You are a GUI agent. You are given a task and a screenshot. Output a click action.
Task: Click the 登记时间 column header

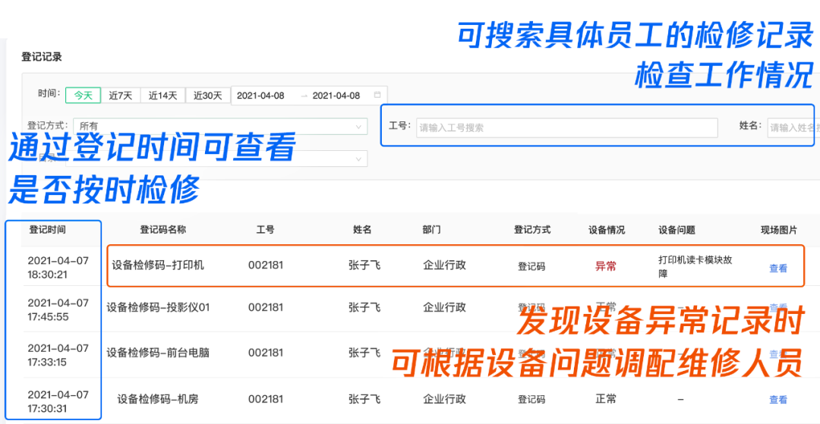48,230
